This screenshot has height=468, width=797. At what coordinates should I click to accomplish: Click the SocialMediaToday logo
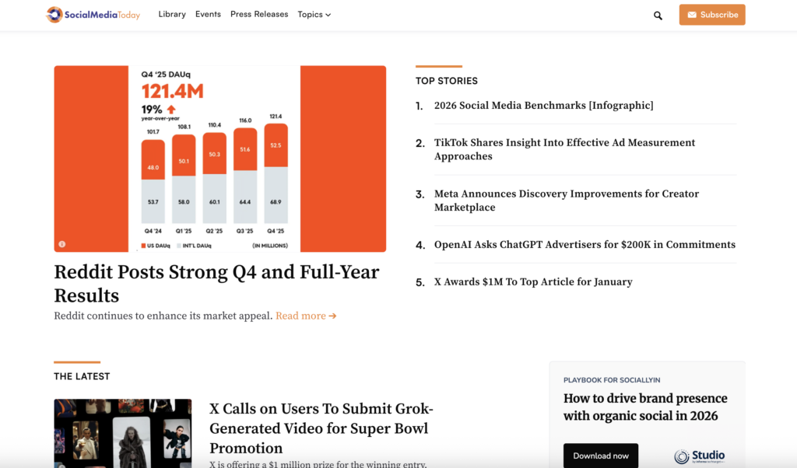[93, 14]
